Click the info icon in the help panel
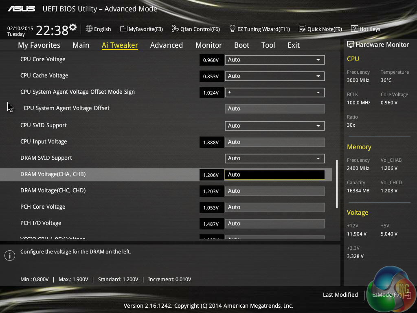This screenshot has height=313, width=417. click(9, 255)
